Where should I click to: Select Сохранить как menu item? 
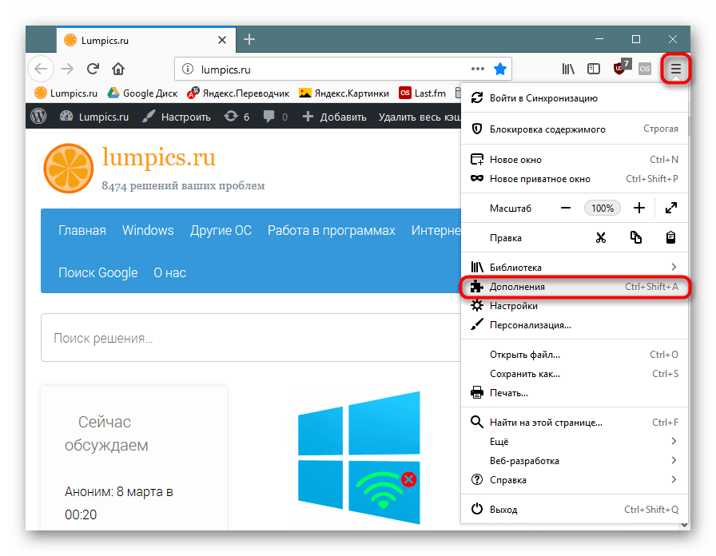click(x=575, y=374)
